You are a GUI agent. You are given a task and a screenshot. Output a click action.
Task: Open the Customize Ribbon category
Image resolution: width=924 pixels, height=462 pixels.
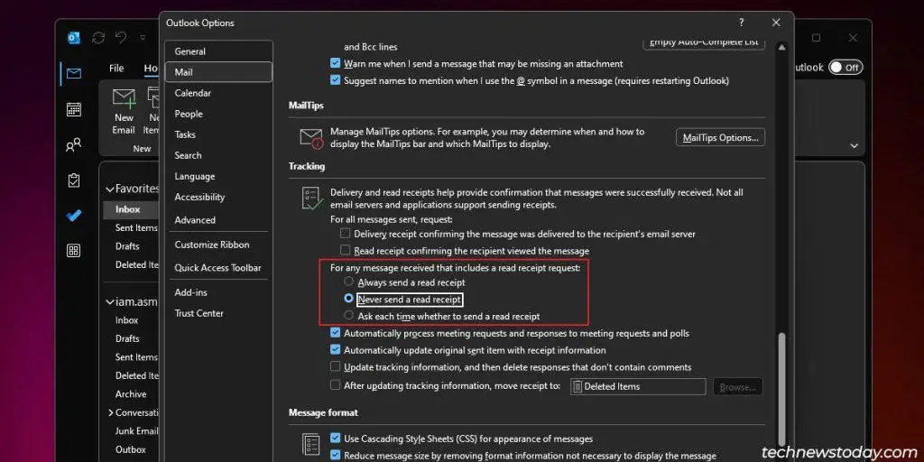(x=218, y=245)
